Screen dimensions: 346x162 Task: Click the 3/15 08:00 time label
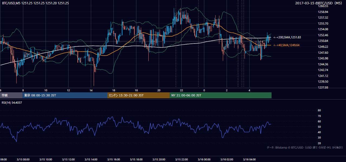[23, 160]
